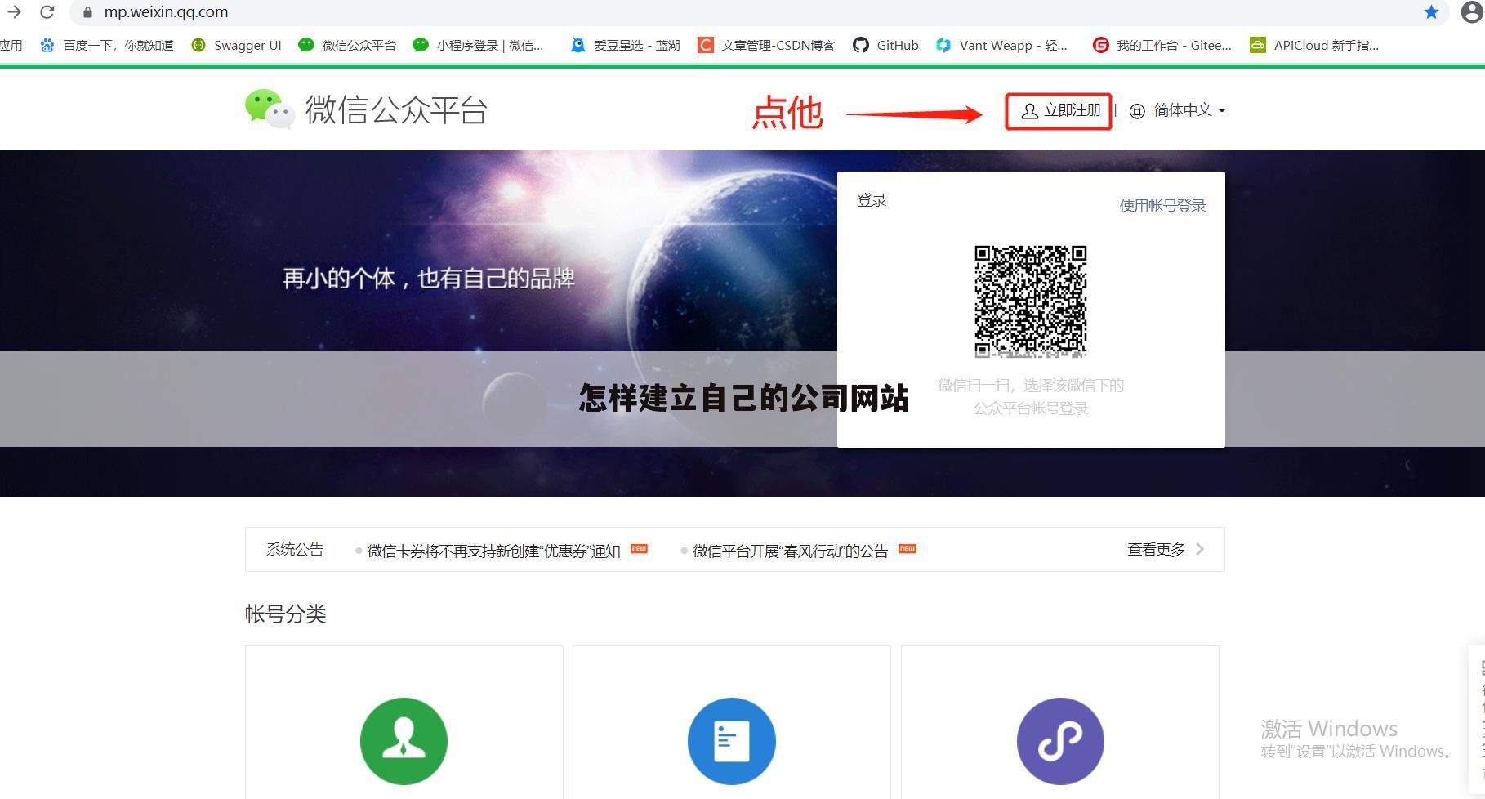Click the 微信公众平台 title text

tap(396, 109)
